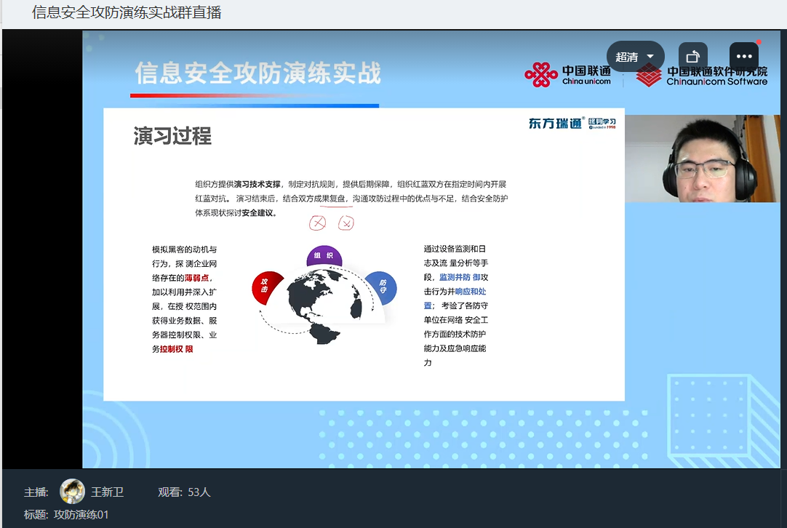Screen dimensions: 787x528
Task: Click the host name 王新卫
Action: point(108,492)
